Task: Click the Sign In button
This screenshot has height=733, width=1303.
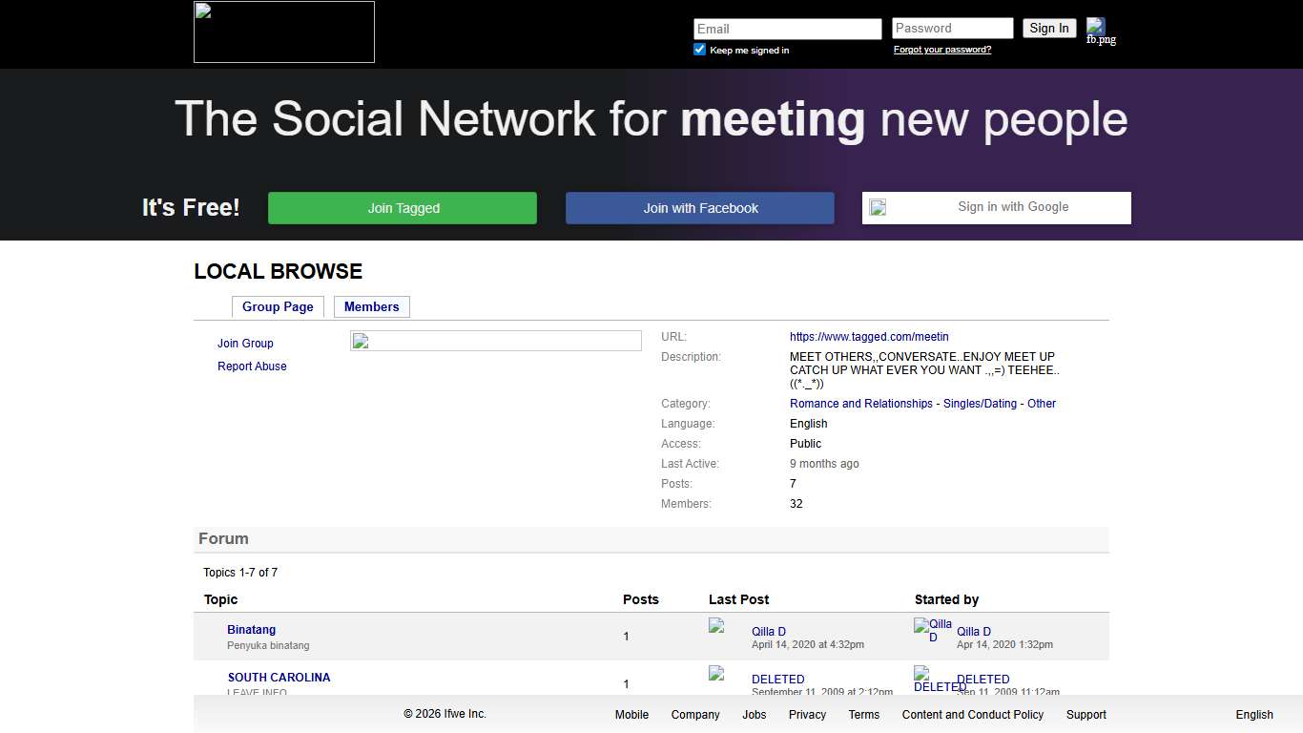Action: (1049, 29)
